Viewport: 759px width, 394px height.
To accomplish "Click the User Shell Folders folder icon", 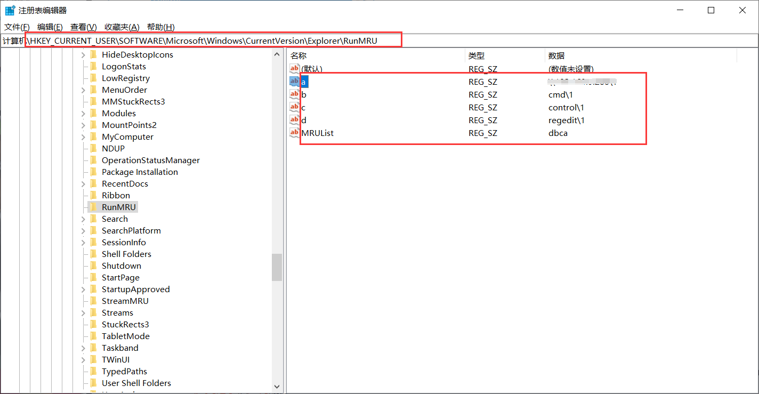I will pyautogui.click(x=94, y=383).
